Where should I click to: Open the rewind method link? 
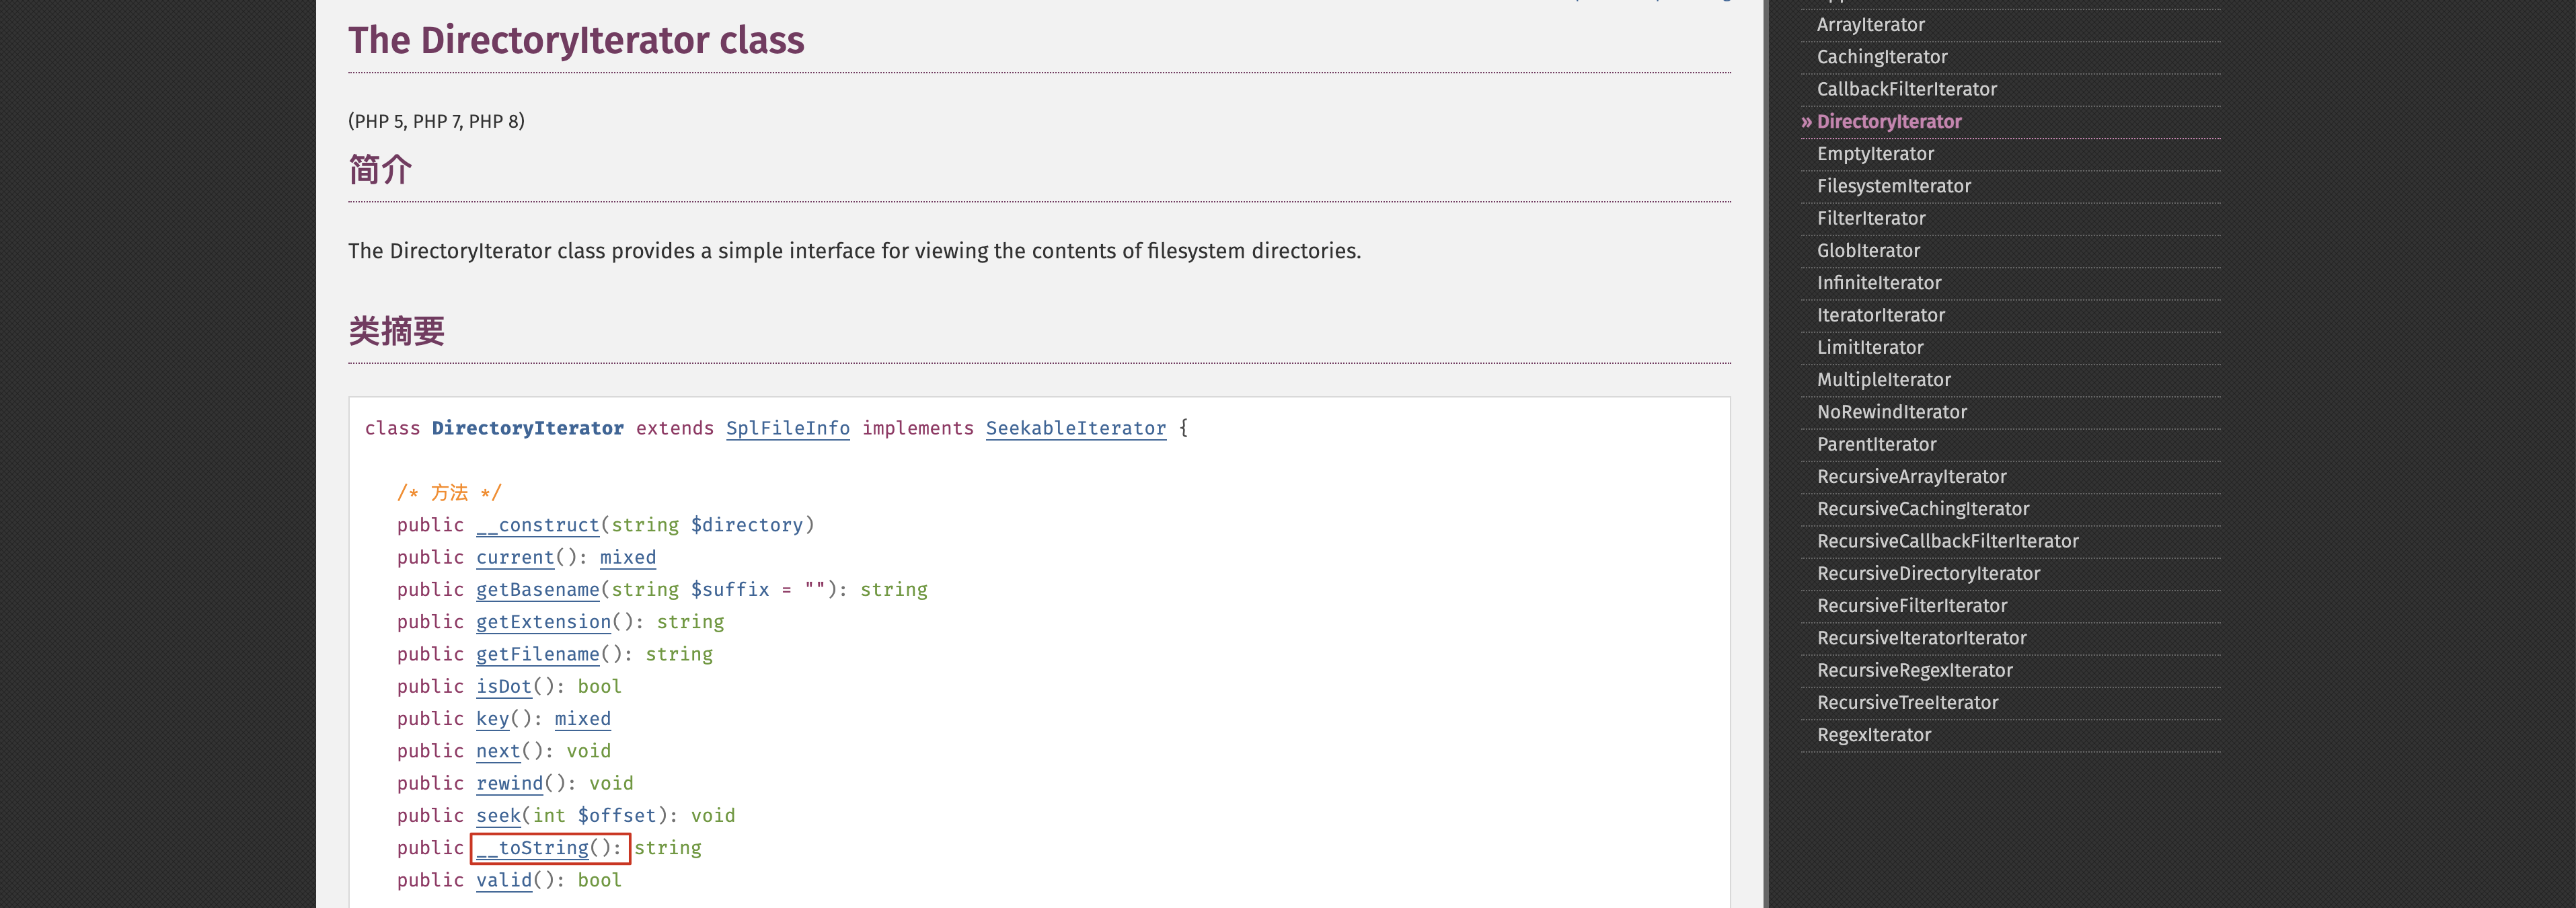pos(509,783)
